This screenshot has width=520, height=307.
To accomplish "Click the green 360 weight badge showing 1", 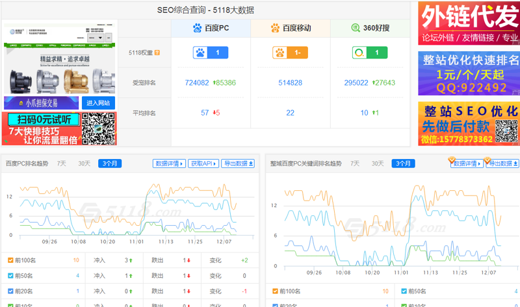I will (x=370, y=53).
